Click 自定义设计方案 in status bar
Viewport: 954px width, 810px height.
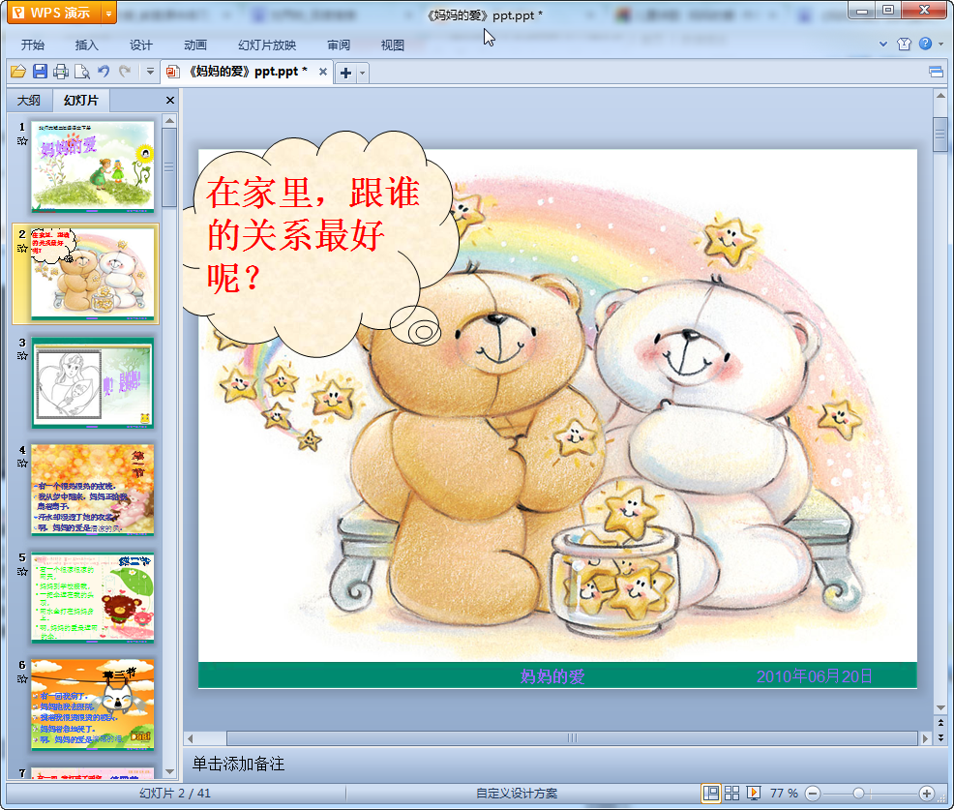517,793
